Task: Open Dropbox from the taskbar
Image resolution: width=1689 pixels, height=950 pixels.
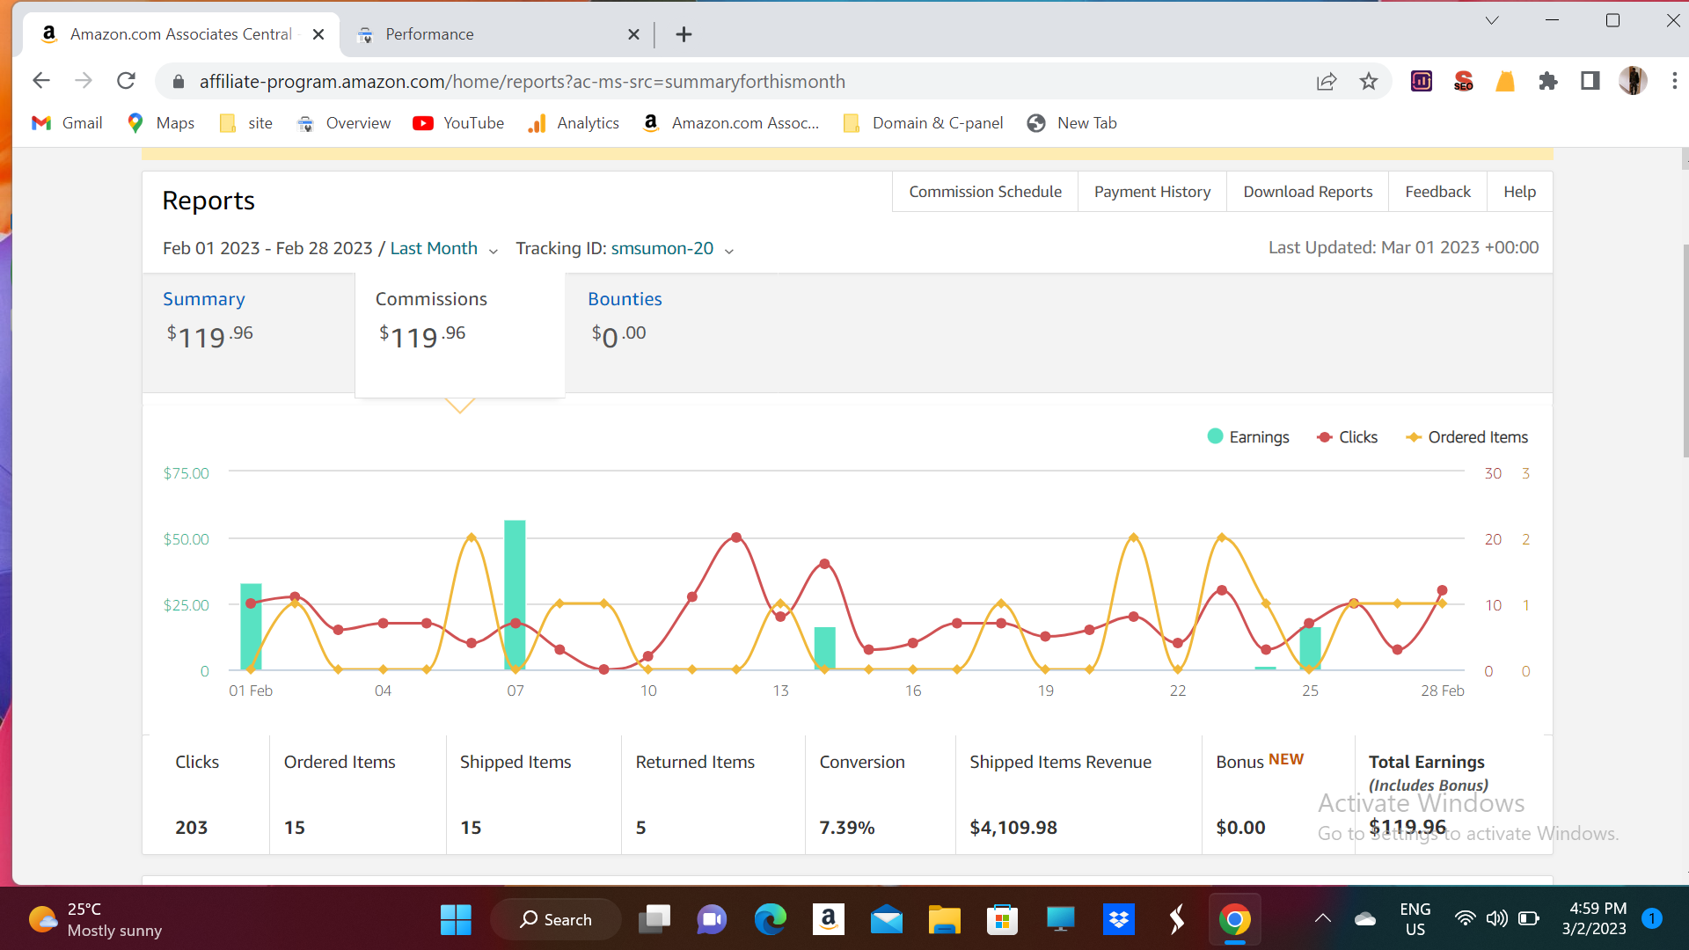Action: pyautogui.click(x=1118, y=920)
